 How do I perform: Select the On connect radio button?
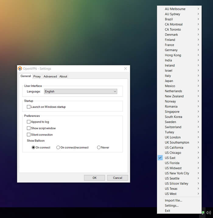(33, 147)
